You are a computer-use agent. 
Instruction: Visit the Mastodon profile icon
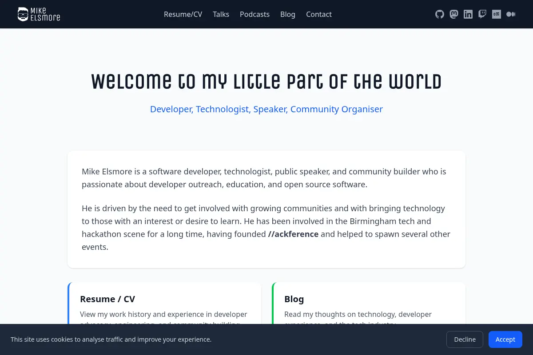point(454,14)
